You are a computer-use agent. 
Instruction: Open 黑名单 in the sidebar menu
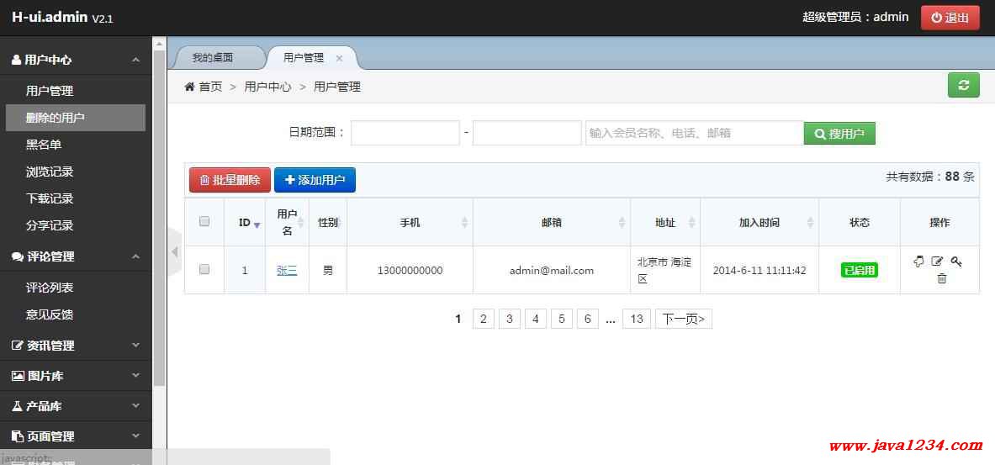pos(44,145)
